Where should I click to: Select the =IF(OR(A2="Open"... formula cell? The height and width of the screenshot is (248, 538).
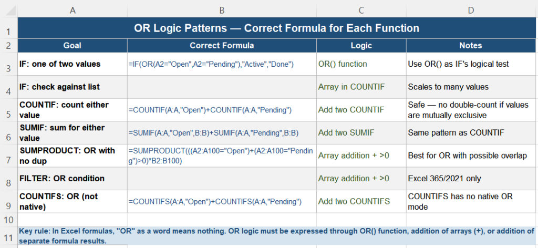coord(222,64)
